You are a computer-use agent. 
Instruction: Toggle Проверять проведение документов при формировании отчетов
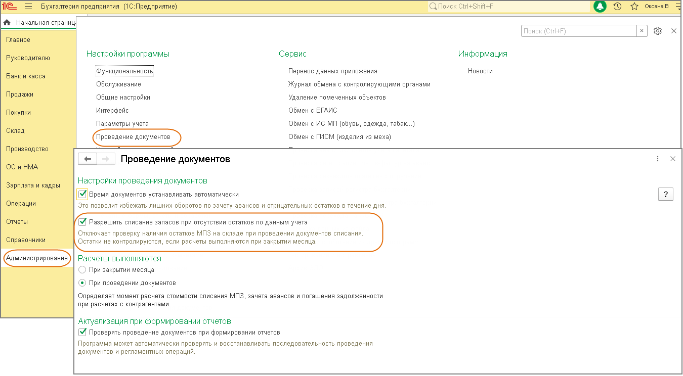pyautogui.click(x=82, y=333)
